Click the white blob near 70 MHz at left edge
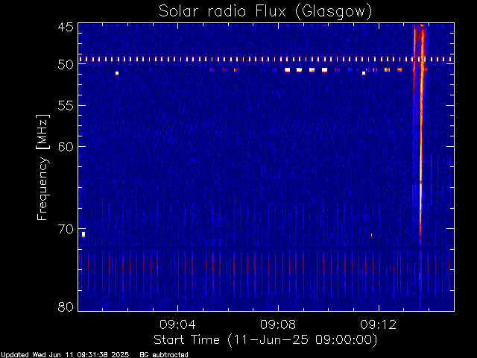Image resolution: width=477 pixels, height=358 pixels. tap(83, 234)
